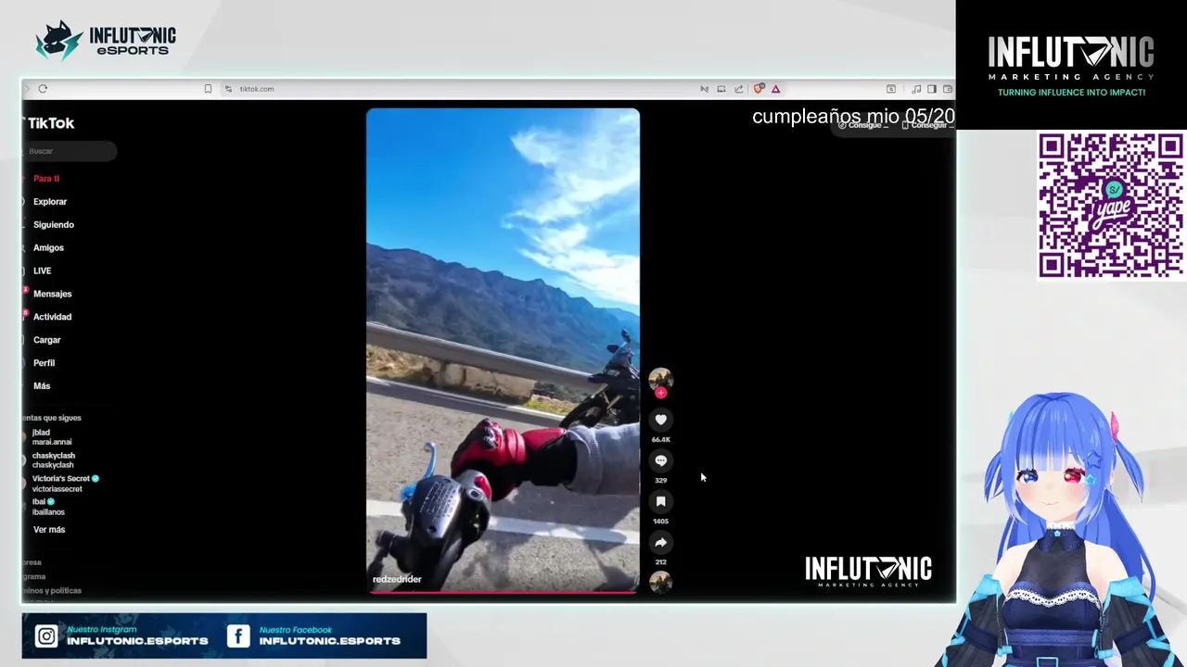Open the Brave Shields lion icon
This screenshot has width=1187, height=667.
759,89
